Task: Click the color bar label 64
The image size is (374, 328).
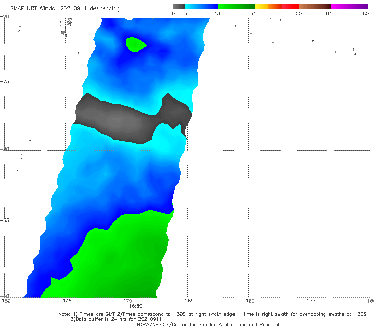Action: coord(329,13)
